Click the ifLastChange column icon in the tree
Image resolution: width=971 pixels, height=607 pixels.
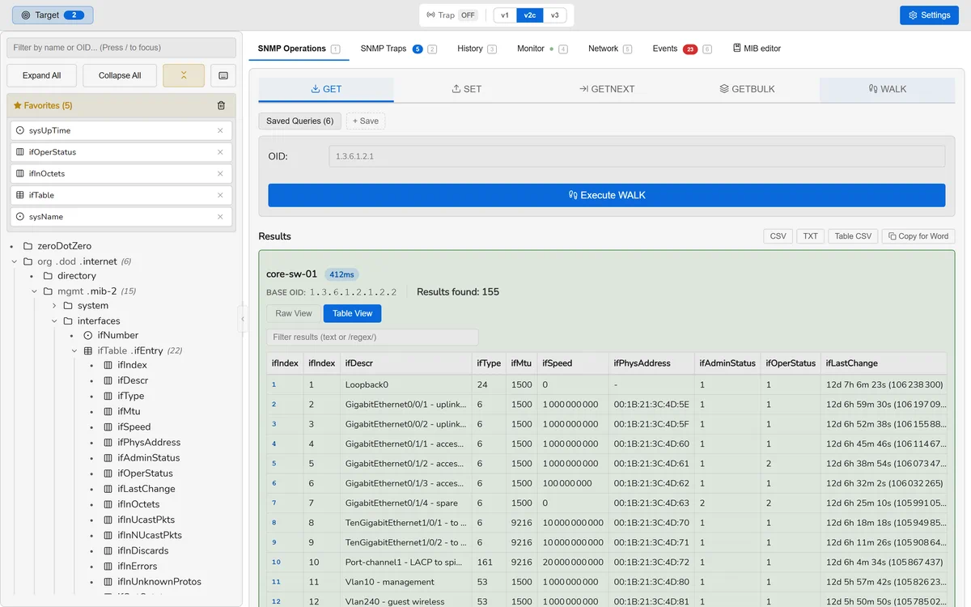[108, 489]
